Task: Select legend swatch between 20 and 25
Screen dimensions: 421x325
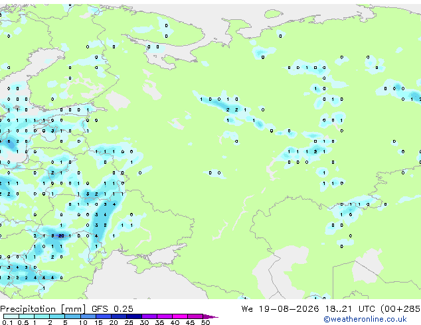Action: [x=118, y=316]
